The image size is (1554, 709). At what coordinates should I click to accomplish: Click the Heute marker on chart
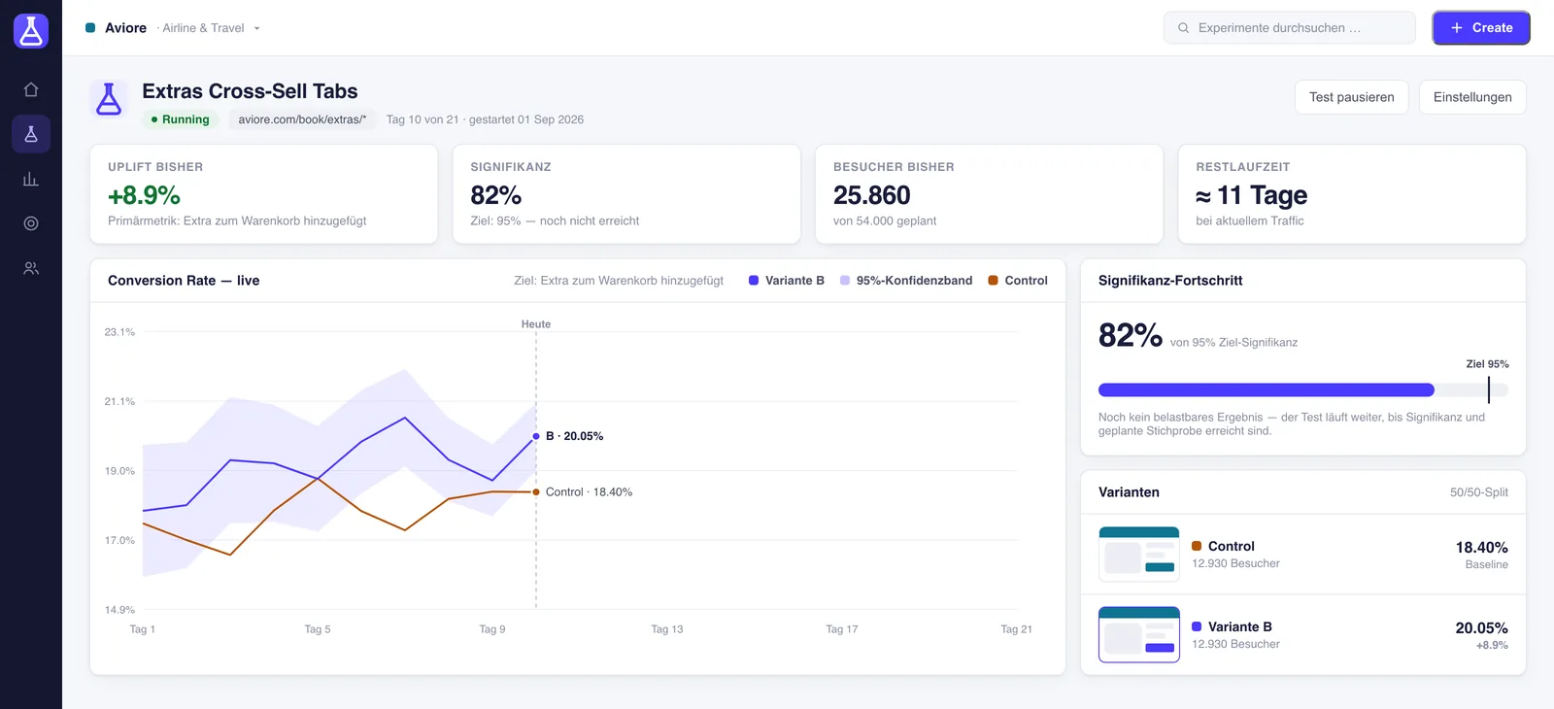pyautogui.click(x=536, y=324)
